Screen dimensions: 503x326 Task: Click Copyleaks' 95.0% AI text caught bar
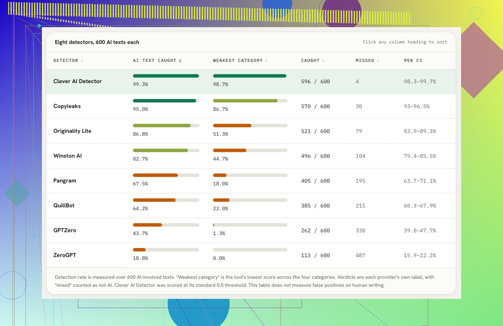click(x=166, y=101)
